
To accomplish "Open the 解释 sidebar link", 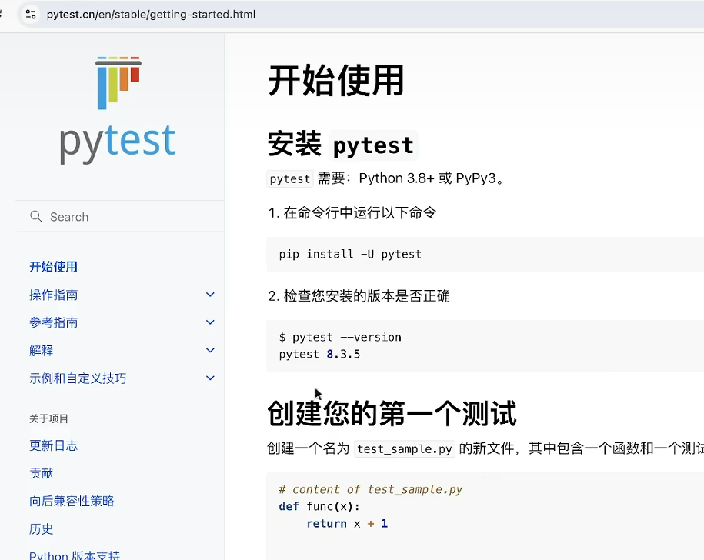I will point(42,351).
